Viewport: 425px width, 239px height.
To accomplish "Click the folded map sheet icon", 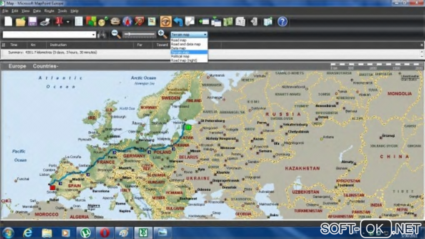I will 268,21.
